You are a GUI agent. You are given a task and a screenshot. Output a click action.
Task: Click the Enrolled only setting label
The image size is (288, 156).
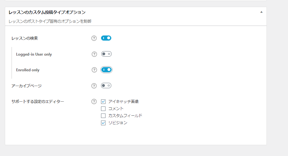point(28,70)
